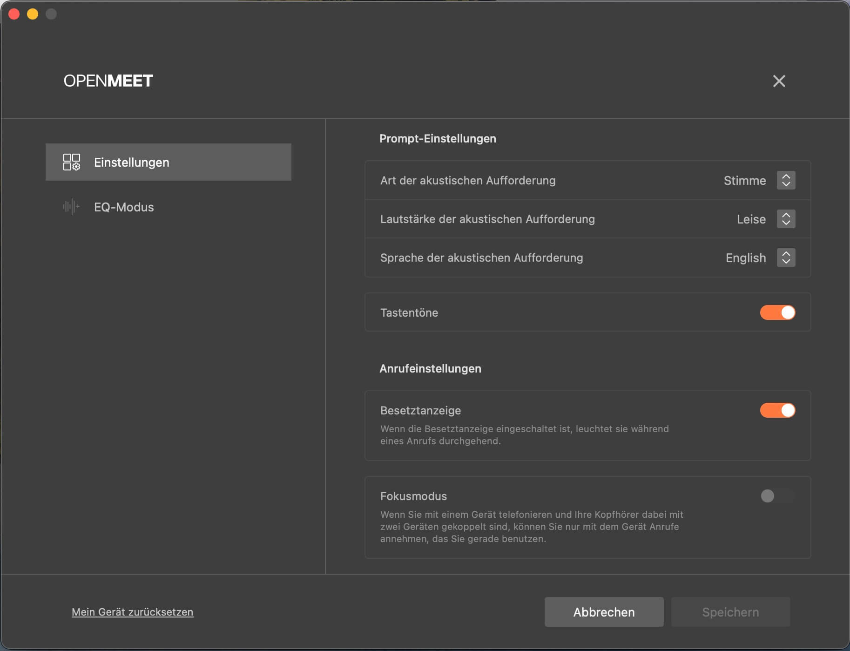Click the red window close button
The height and width of the screenshot is (651, 850).
coord(14,14)
